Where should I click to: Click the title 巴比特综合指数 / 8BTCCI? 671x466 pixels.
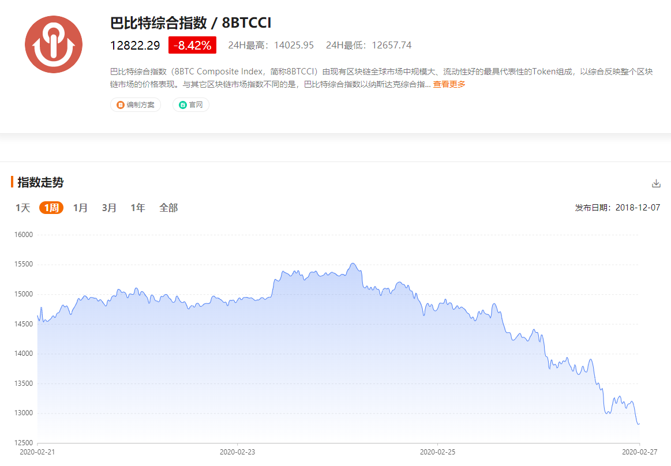click(191, 22)
